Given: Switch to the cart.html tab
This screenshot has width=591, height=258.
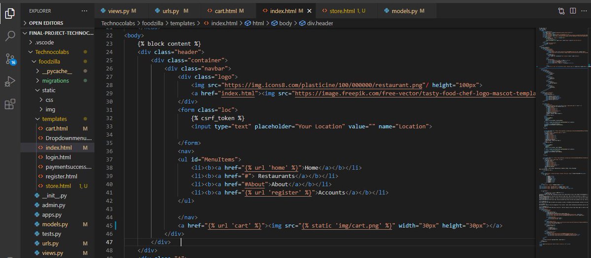Looking at the screenshot, I should tap(230, 10).
